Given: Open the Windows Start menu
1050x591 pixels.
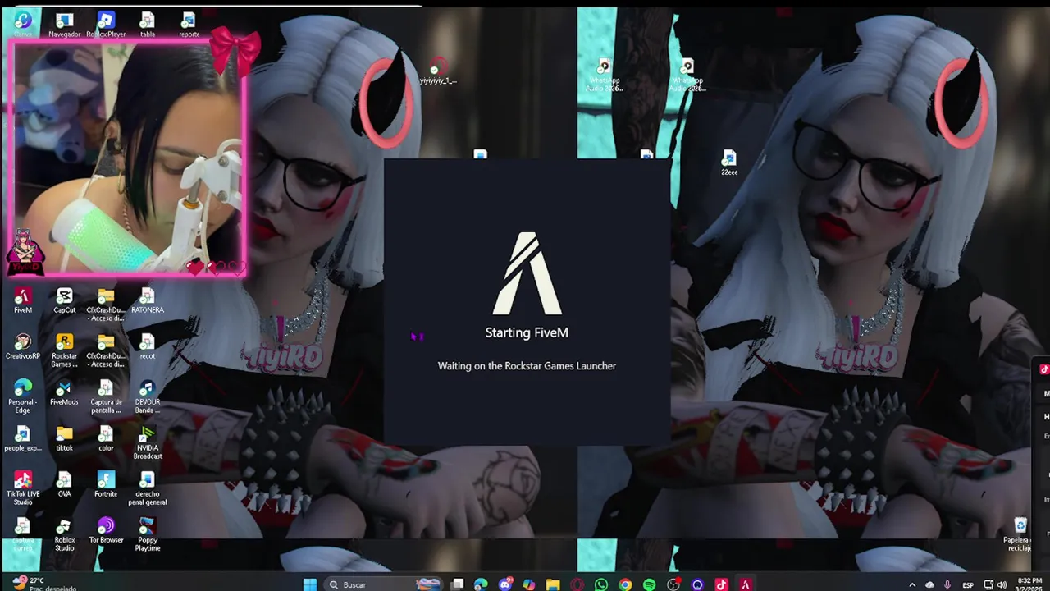Looking at the screenshot, I should pyautogui.click(x=309, y=584).
